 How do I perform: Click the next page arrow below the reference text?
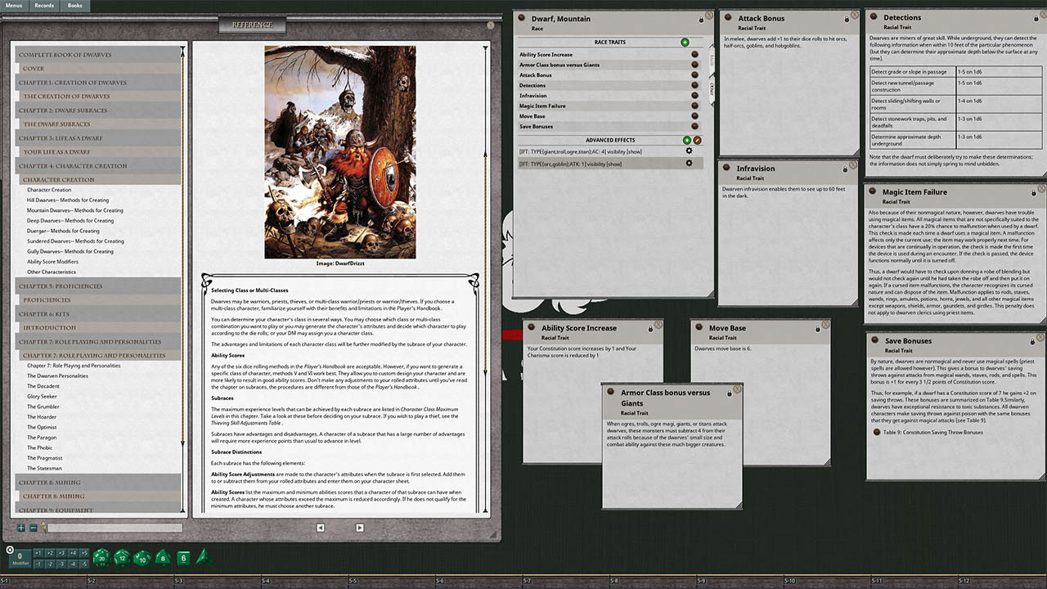(x=359, y=528)
